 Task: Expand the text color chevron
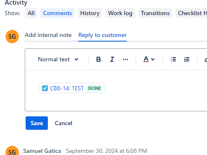[x=153, y=59]
